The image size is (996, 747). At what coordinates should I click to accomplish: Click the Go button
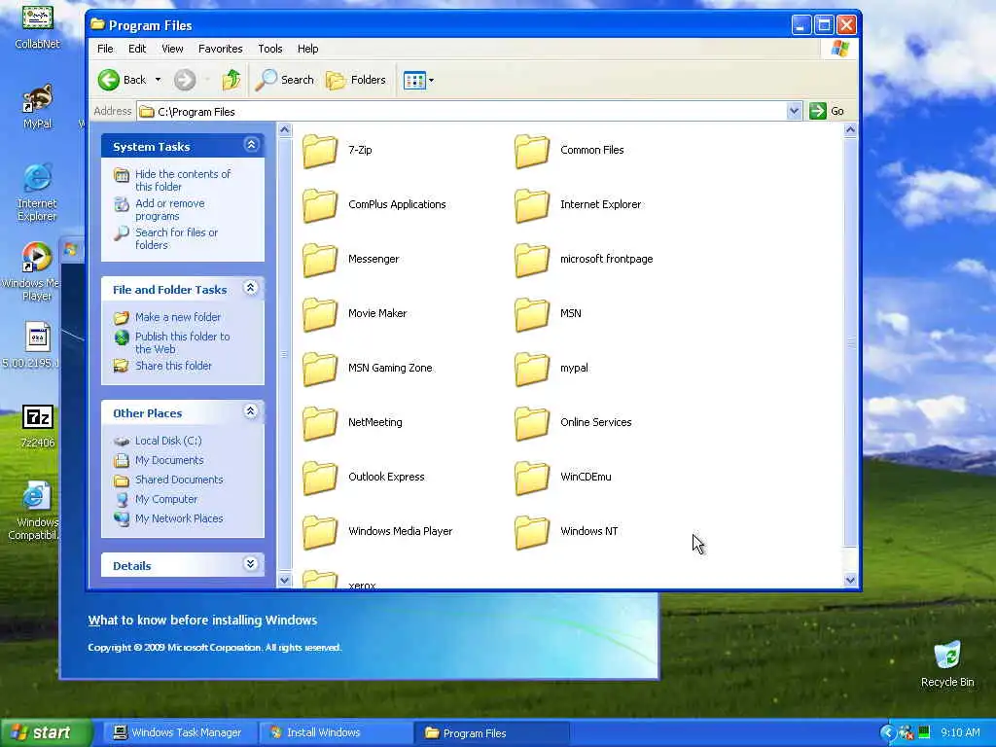[827, 111]
